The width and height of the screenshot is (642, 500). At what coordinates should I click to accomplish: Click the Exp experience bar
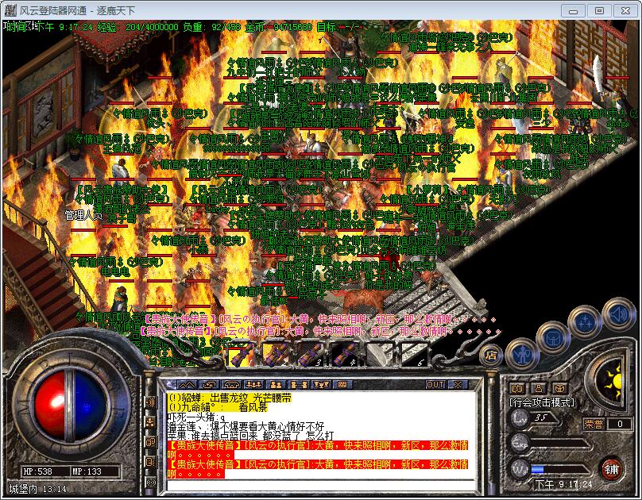click(x=561, y=443)
